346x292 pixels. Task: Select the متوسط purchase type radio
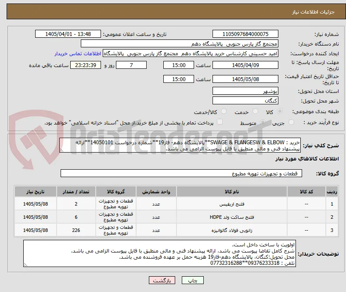click(263, 122)
